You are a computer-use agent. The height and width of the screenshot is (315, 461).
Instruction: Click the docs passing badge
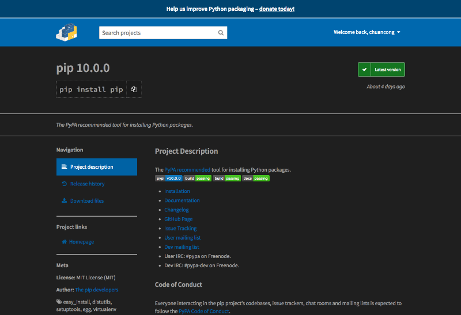256,179
